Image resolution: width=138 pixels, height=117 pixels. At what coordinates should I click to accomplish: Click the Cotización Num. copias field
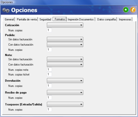point(49,30)
